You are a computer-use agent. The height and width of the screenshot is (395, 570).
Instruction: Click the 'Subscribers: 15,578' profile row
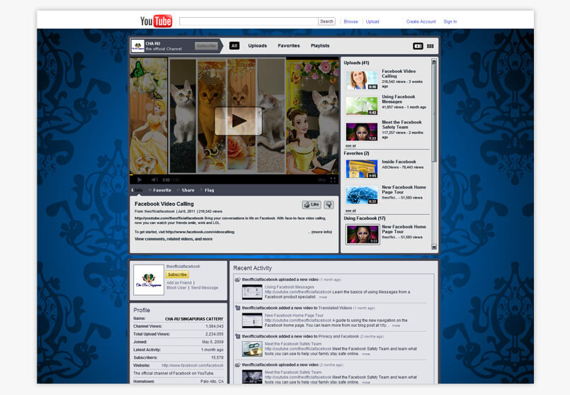pyautogui.click(x=178, y=358)
